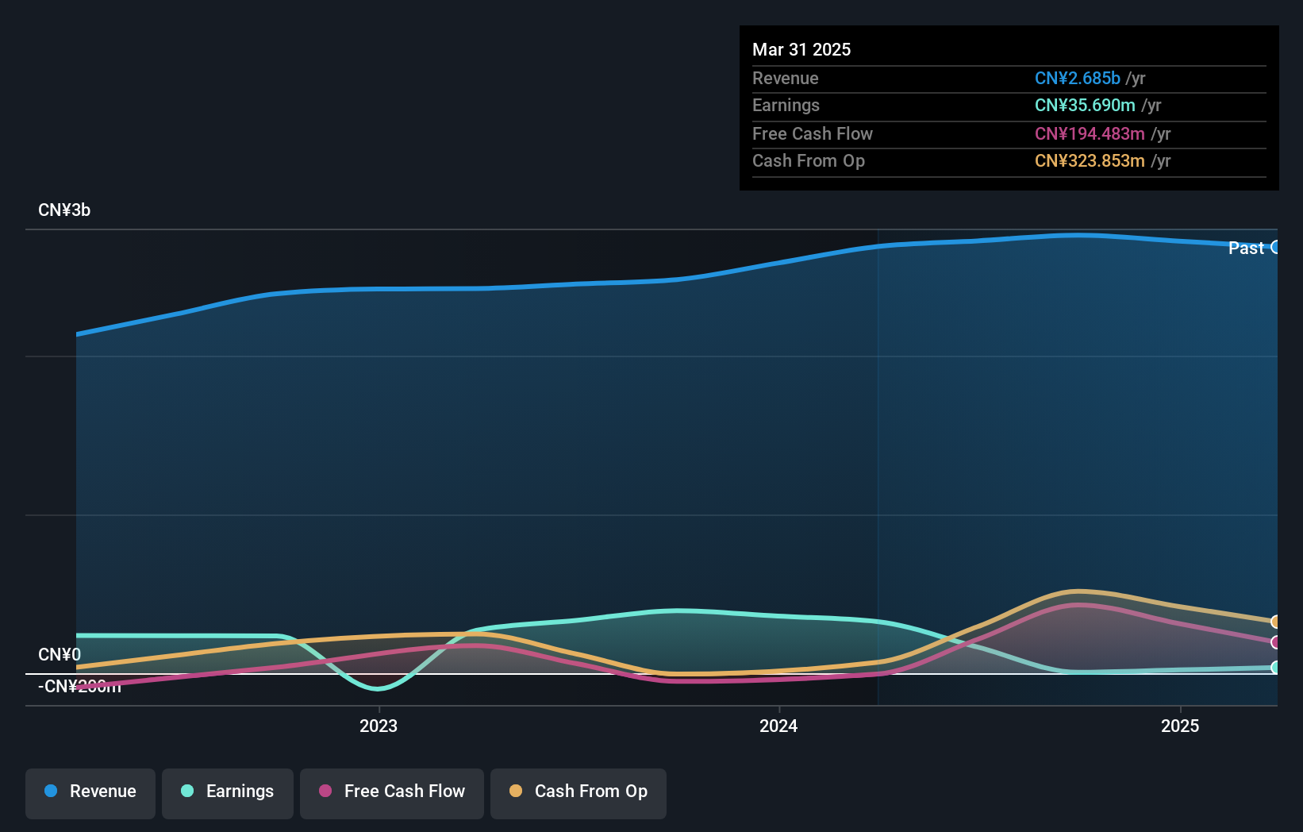Select the Revenue endpoint marker near Past
Screen dimensions: 1303x832
click(1275, 248)
